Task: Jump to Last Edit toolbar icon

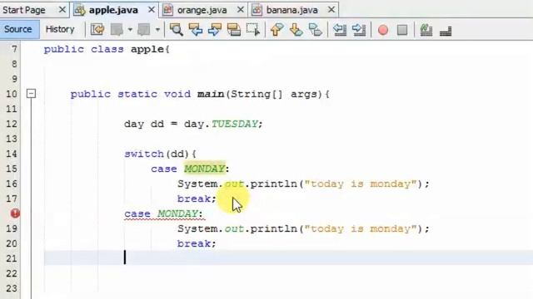Action: tap(97, 30)
